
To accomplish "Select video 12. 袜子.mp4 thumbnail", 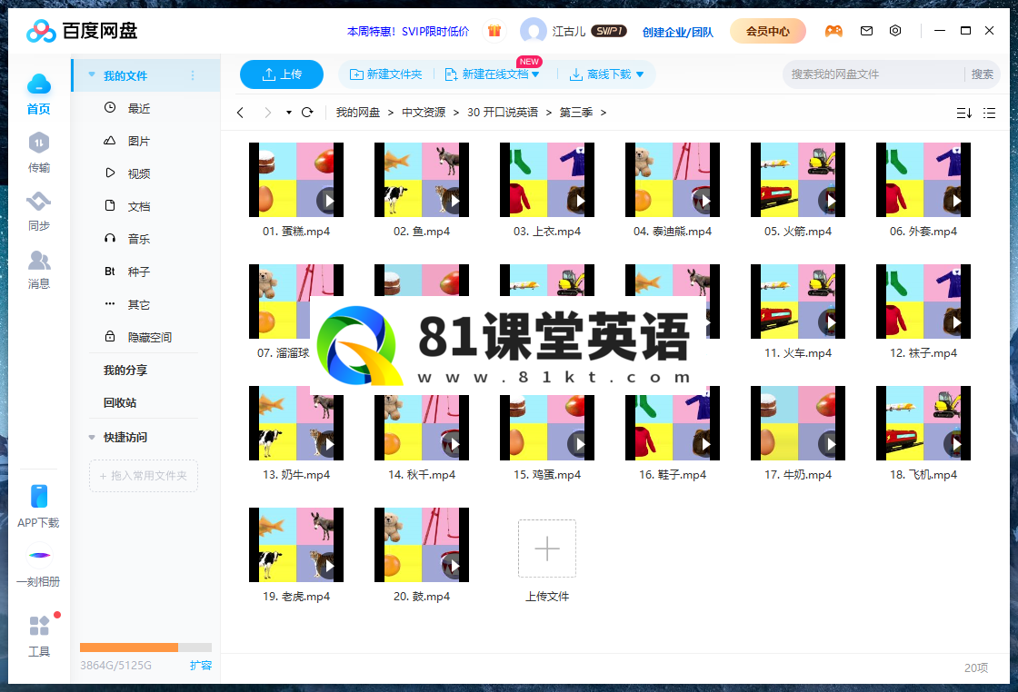I will coord(923,302).
